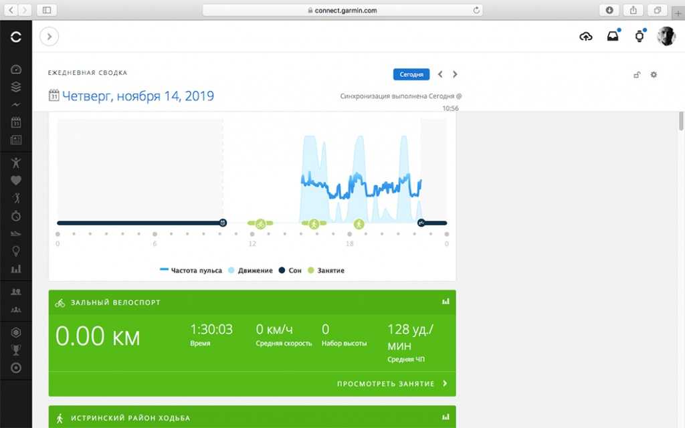This screenshot has width=685, height=428.
Task: Open the heart health stats sidebar icon
Action: [x=16, y=180]
